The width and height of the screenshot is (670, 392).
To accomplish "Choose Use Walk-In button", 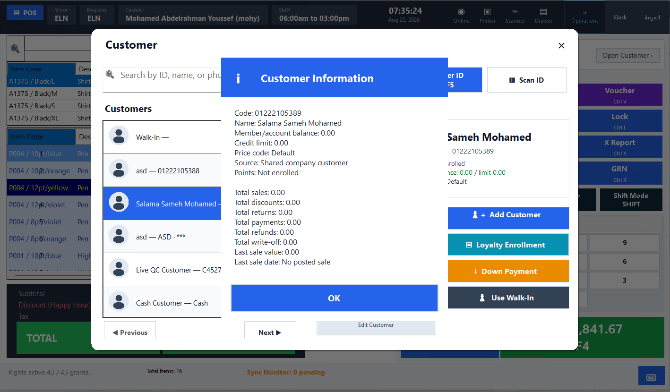I will 508,298.
